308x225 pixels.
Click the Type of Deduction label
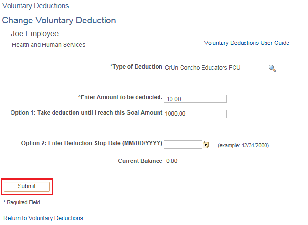[136, 67]
